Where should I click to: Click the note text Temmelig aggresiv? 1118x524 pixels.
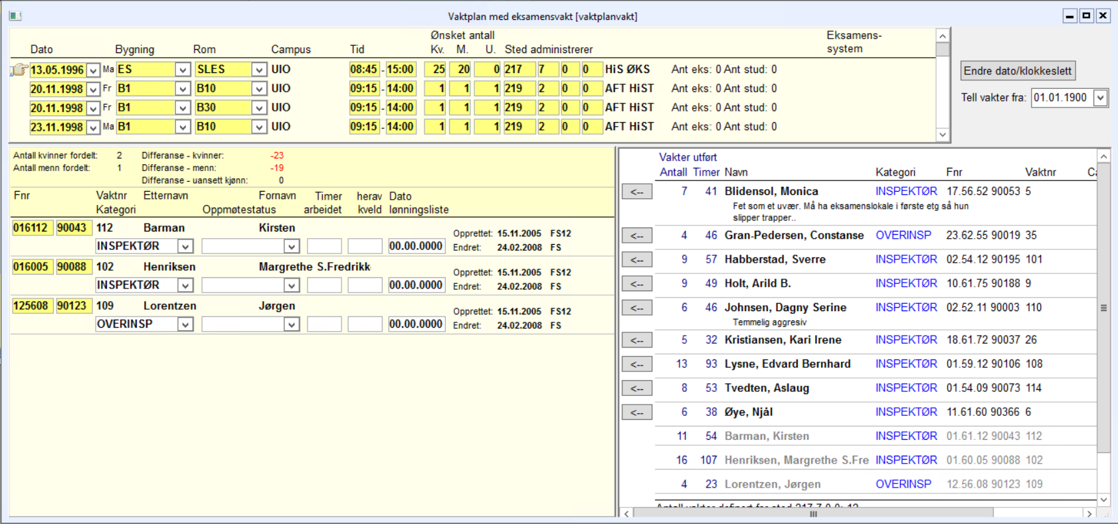(770, 322)
